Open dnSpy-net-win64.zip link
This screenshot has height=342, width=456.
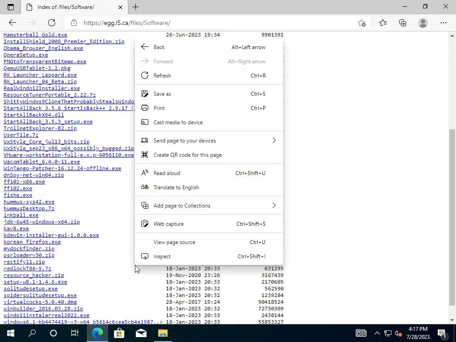point(34,175)
